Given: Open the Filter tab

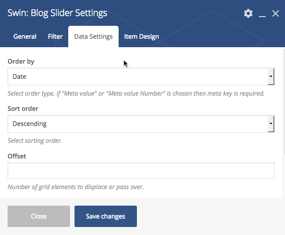Looking at the screenshot, I should coord(55,36).
